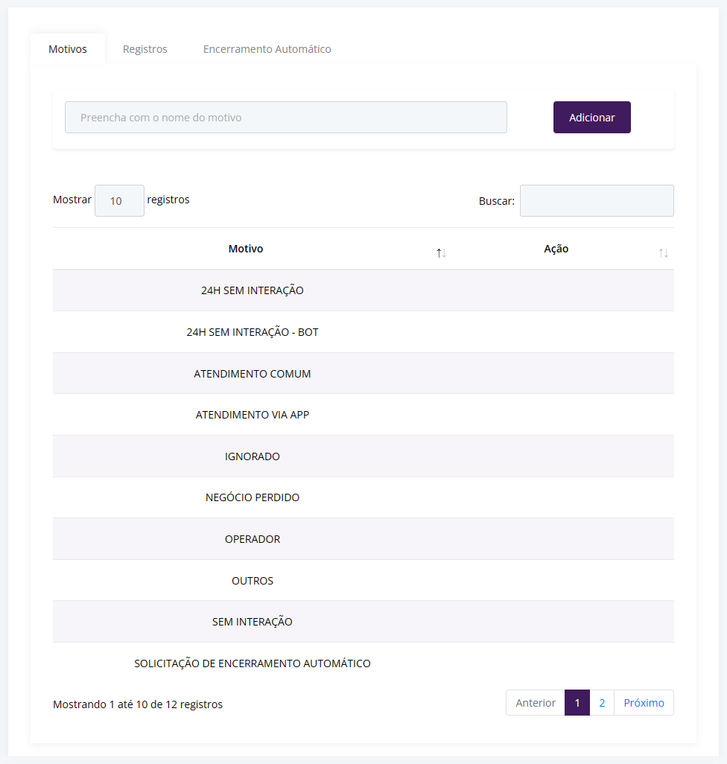Open the Mostrar registros count dropdown

click(119, 201)
